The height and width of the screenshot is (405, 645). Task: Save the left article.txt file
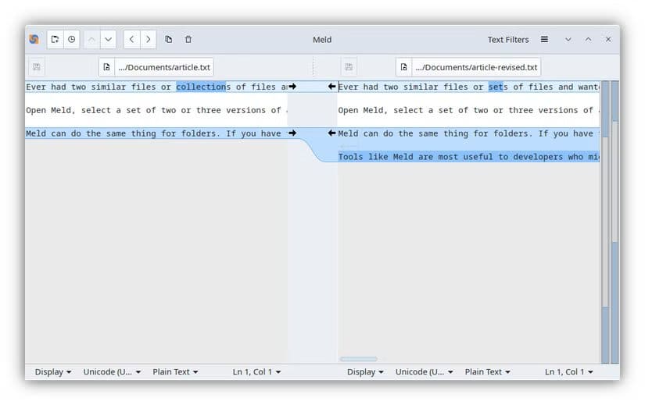(37, 67)
